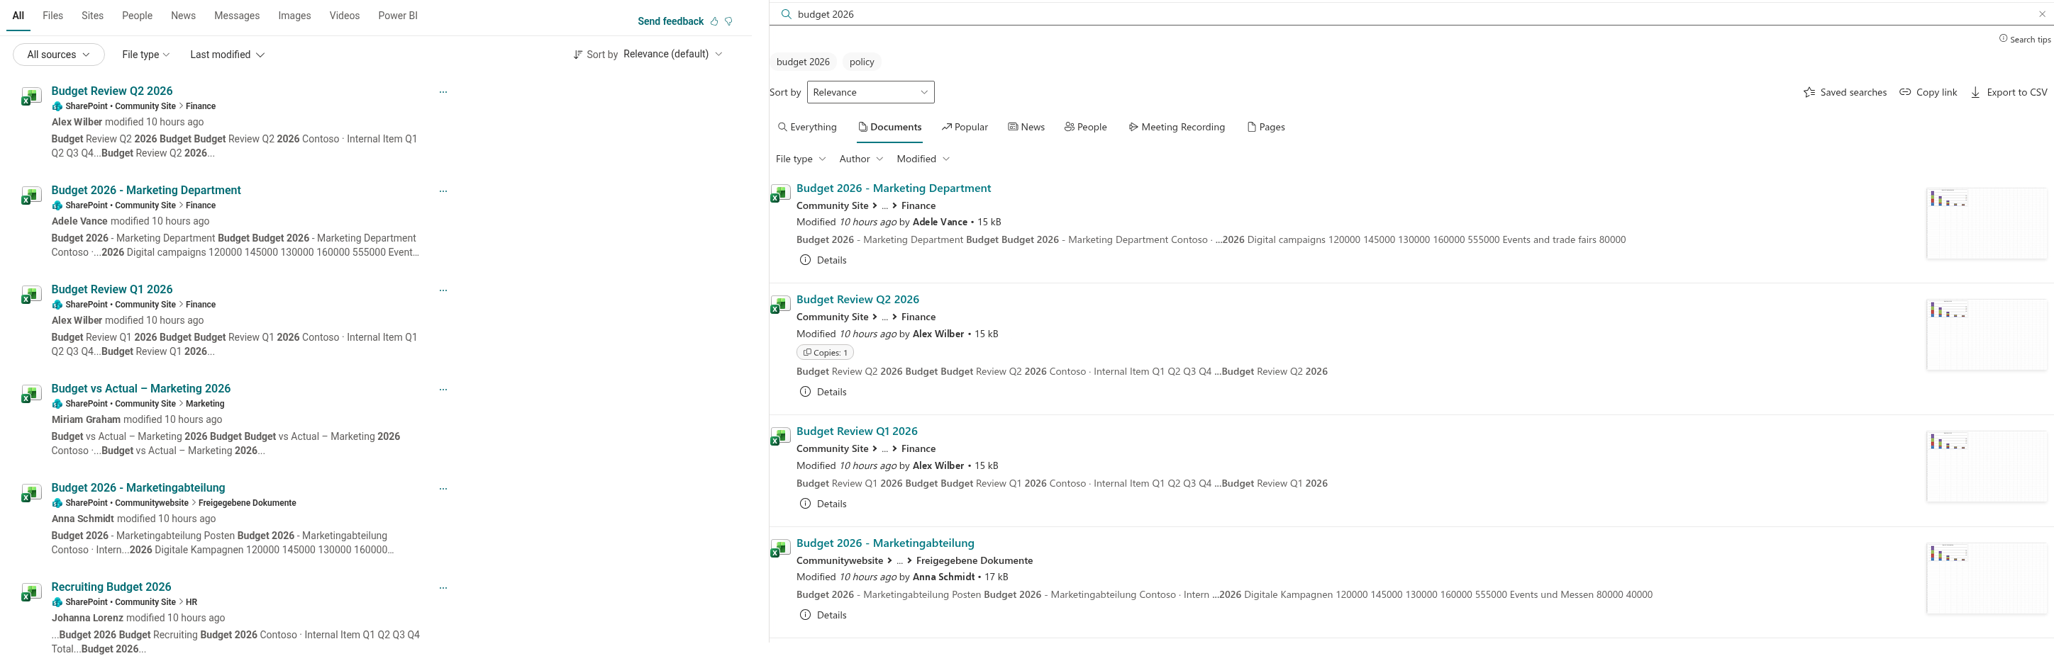Screen dimensions: 2054x656
Task: Show Details for Budget Review Q1 2026
Action: tap(823, 504)
